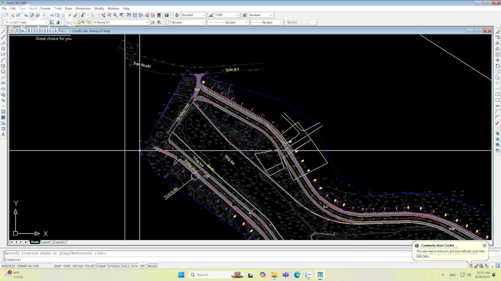Open the 1-500 dimension style dropdown
This screenshot has width=501, height=281.
click(238, 15)
